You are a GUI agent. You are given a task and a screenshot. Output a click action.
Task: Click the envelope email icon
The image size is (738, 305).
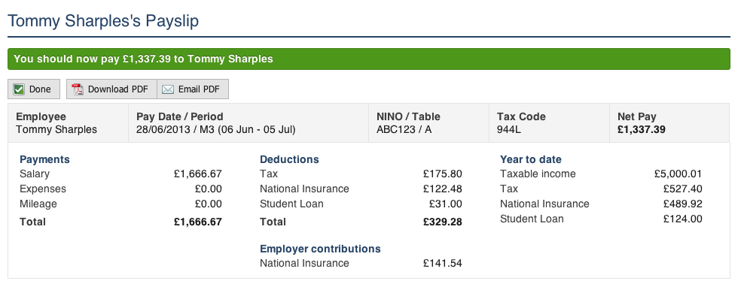pos(167,89)
